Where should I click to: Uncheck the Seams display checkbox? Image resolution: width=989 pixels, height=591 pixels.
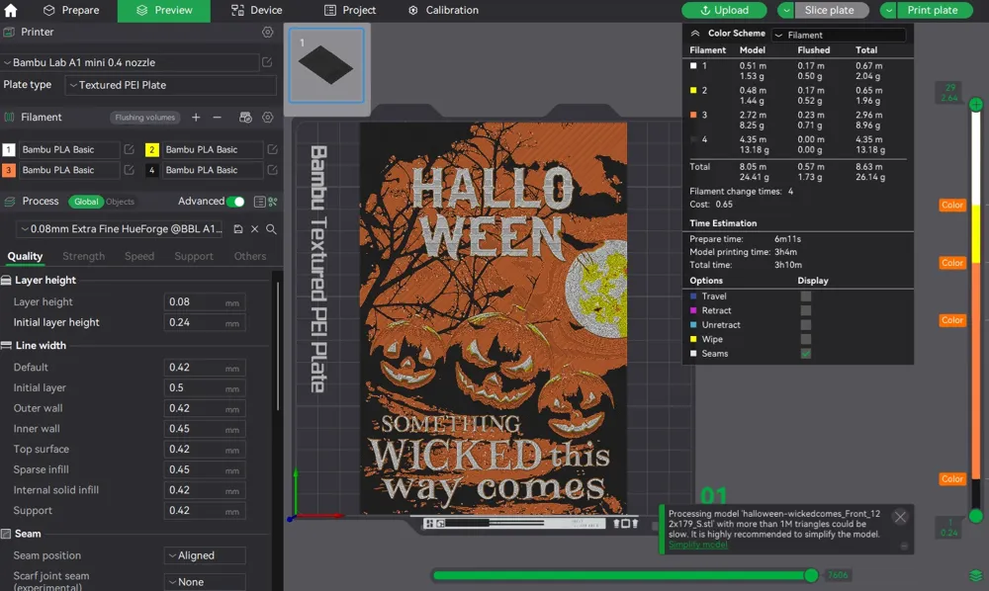805,354
